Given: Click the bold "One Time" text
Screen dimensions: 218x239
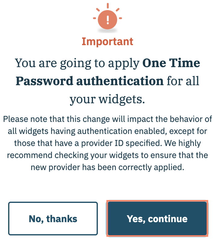Looking at the screenshot, I should pos(171,63).
